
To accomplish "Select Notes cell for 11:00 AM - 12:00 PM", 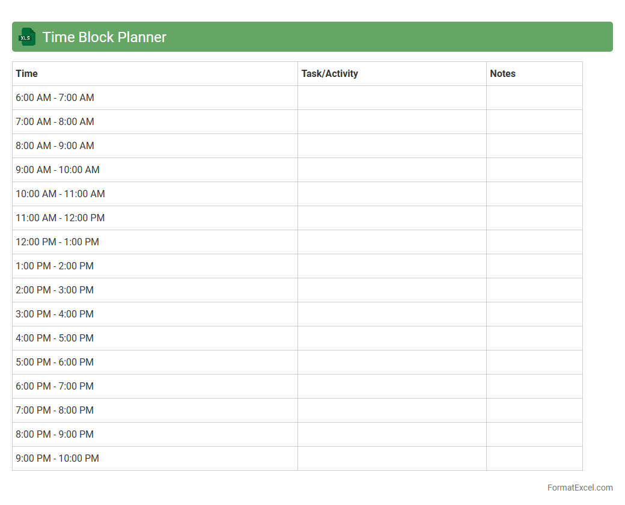I will click(x=534, y=218).
